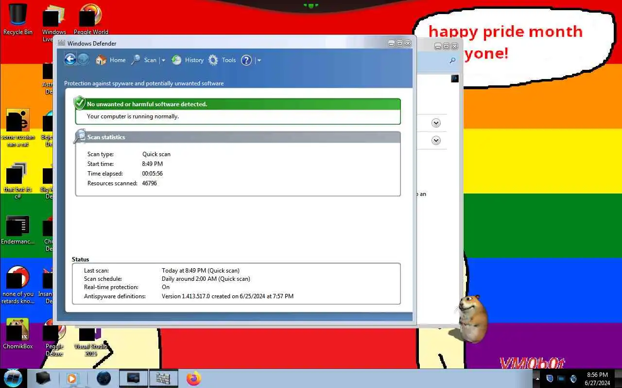This screenshot has height=388, width=622.
Task: Go back in Windows Defender
Action: pos(70,59)
